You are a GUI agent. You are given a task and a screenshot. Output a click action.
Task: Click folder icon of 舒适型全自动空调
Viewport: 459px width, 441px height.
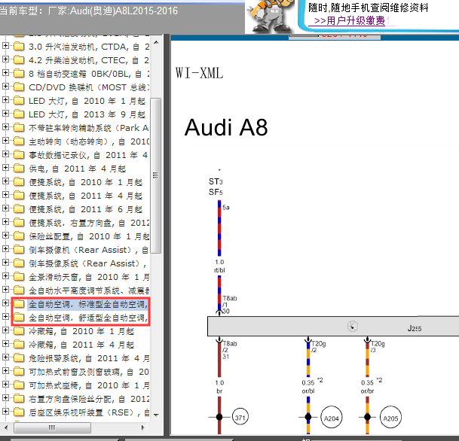click(x=19, y=318)
